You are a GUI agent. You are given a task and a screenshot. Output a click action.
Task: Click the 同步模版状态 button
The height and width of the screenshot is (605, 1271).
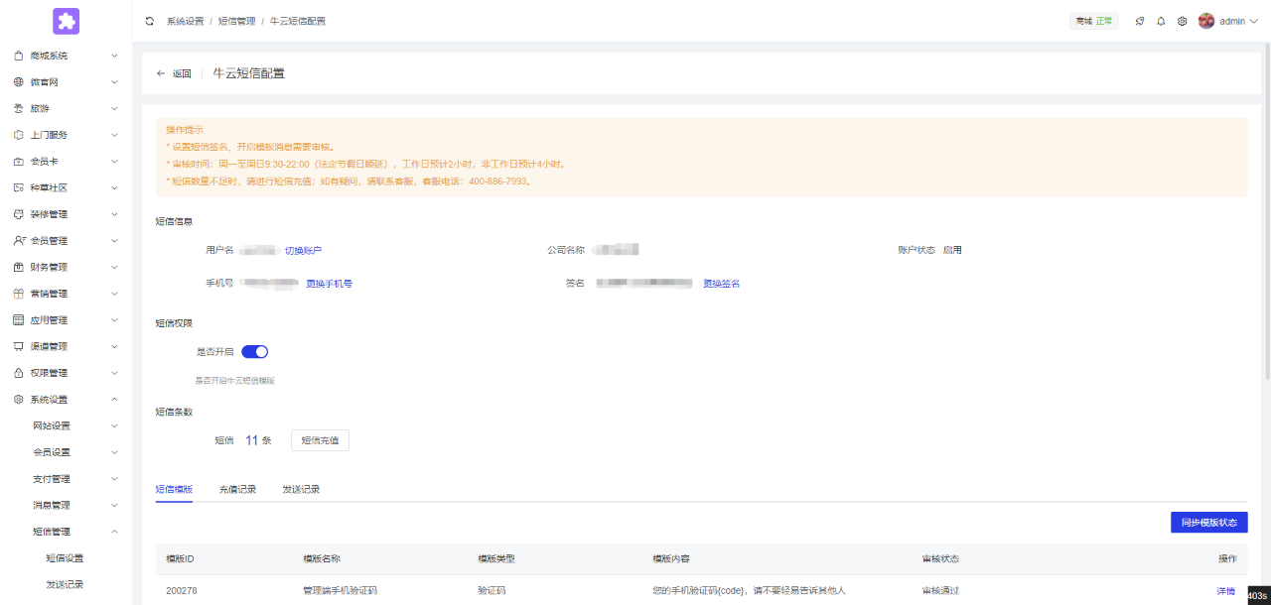tap(1208, 522)
